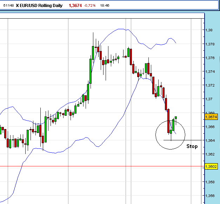The image size is (220, 204).
Task: Select the EUR/USD Rolling Daily title
Action: point(41,6)
